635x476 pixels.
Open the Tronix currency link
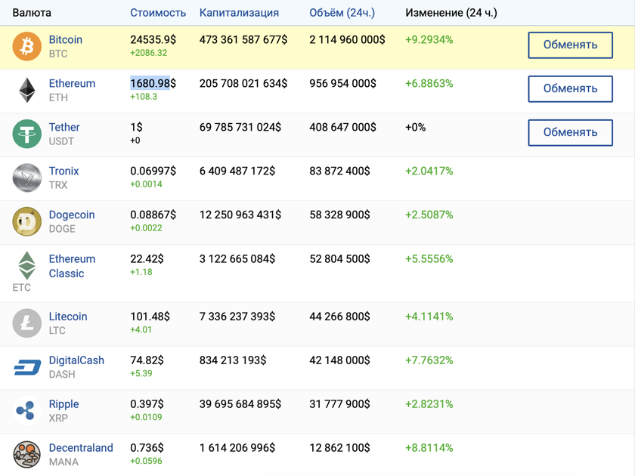64,171
